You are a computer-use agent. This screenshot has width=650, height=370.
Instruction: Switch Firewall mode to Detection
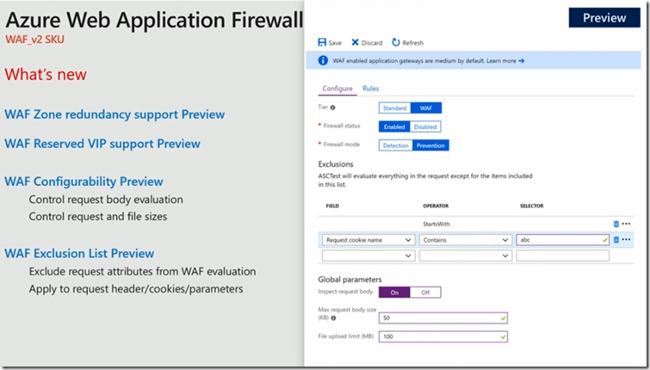[x=395, y=145]
